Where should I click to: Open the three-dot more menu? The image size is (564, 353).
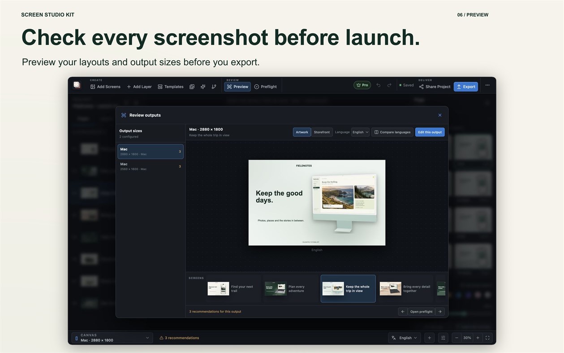[487, 85]
